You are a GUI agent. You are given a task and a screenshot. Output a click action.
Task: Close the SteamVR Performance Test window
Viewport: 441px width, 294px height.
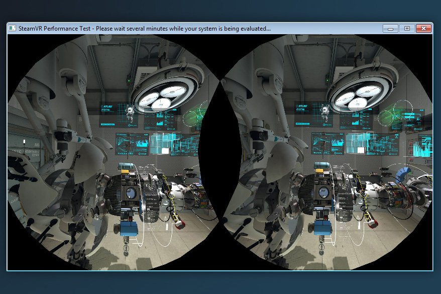pyautogui.click(x=423, y=29)
